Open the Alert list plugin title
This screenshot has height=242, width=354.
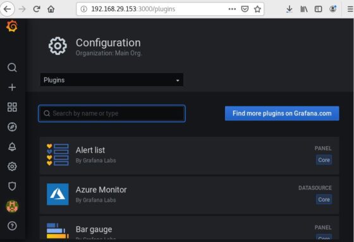pos(90,150)
